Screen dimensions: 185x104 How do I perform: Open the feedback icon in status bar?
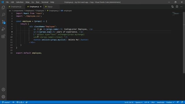click(178, 102)
